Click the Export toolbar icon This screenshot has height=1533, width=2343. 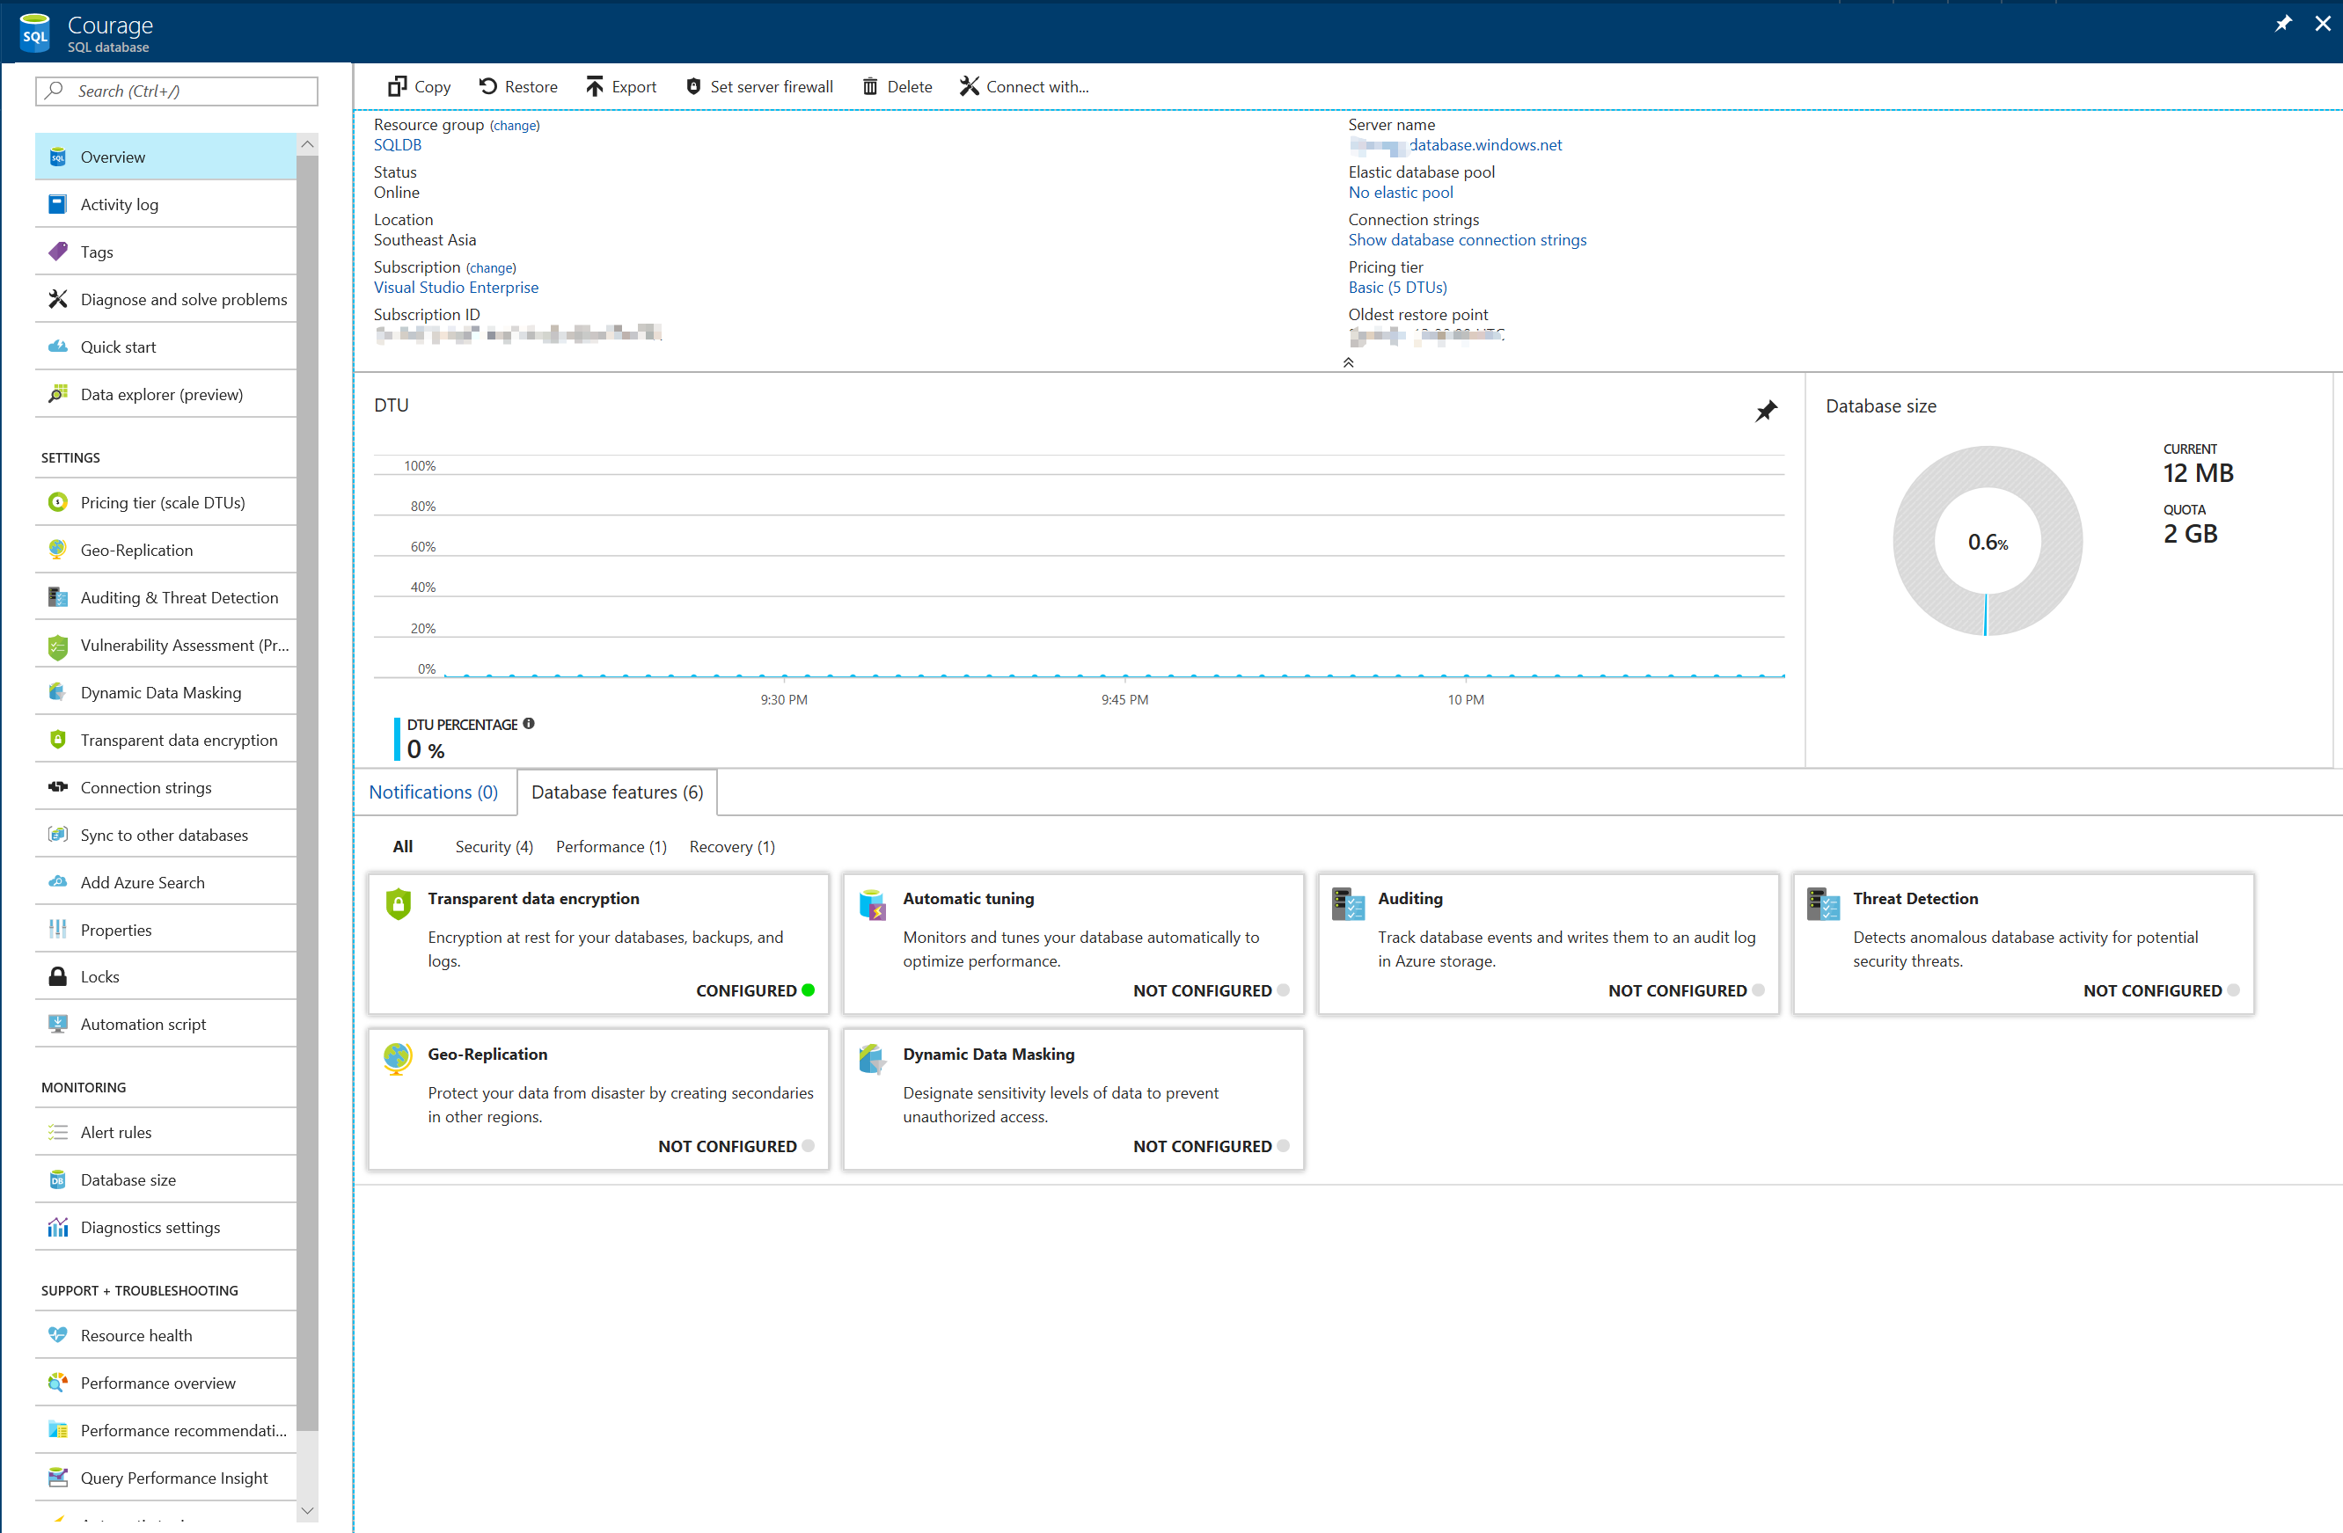pyautogui.click(x=595, y=86)
